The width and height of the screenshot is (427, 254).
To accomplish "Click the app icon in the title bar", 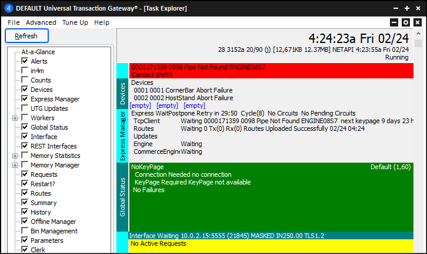I will pos(8,8).
